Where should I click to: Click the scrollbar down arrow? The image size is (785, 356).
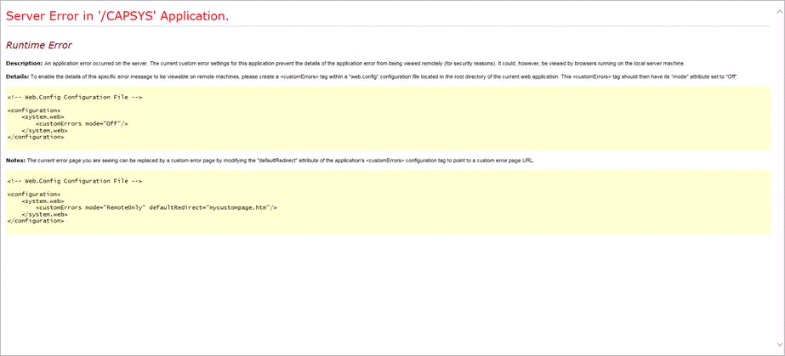point(779,344)
